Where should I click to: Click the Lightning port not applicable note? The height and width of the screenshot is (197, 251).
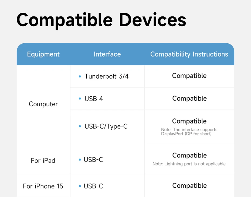click(189, 164)
